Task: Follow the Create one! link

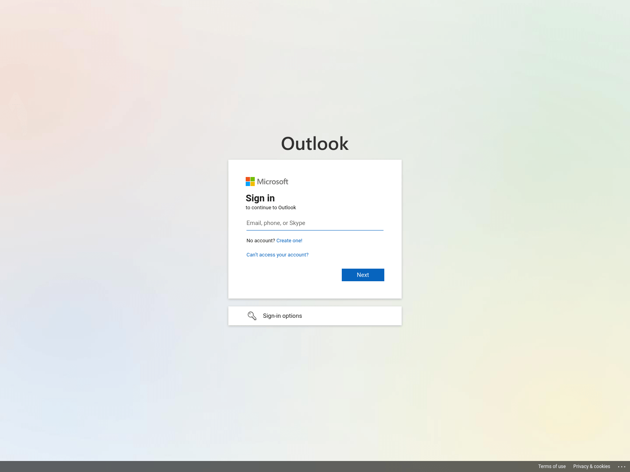Action: click(289, 241)
